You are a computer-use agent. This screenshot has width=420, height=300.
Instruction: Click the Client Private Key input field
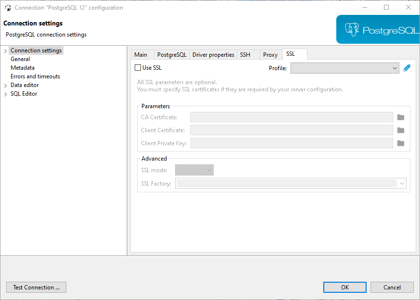292,143
